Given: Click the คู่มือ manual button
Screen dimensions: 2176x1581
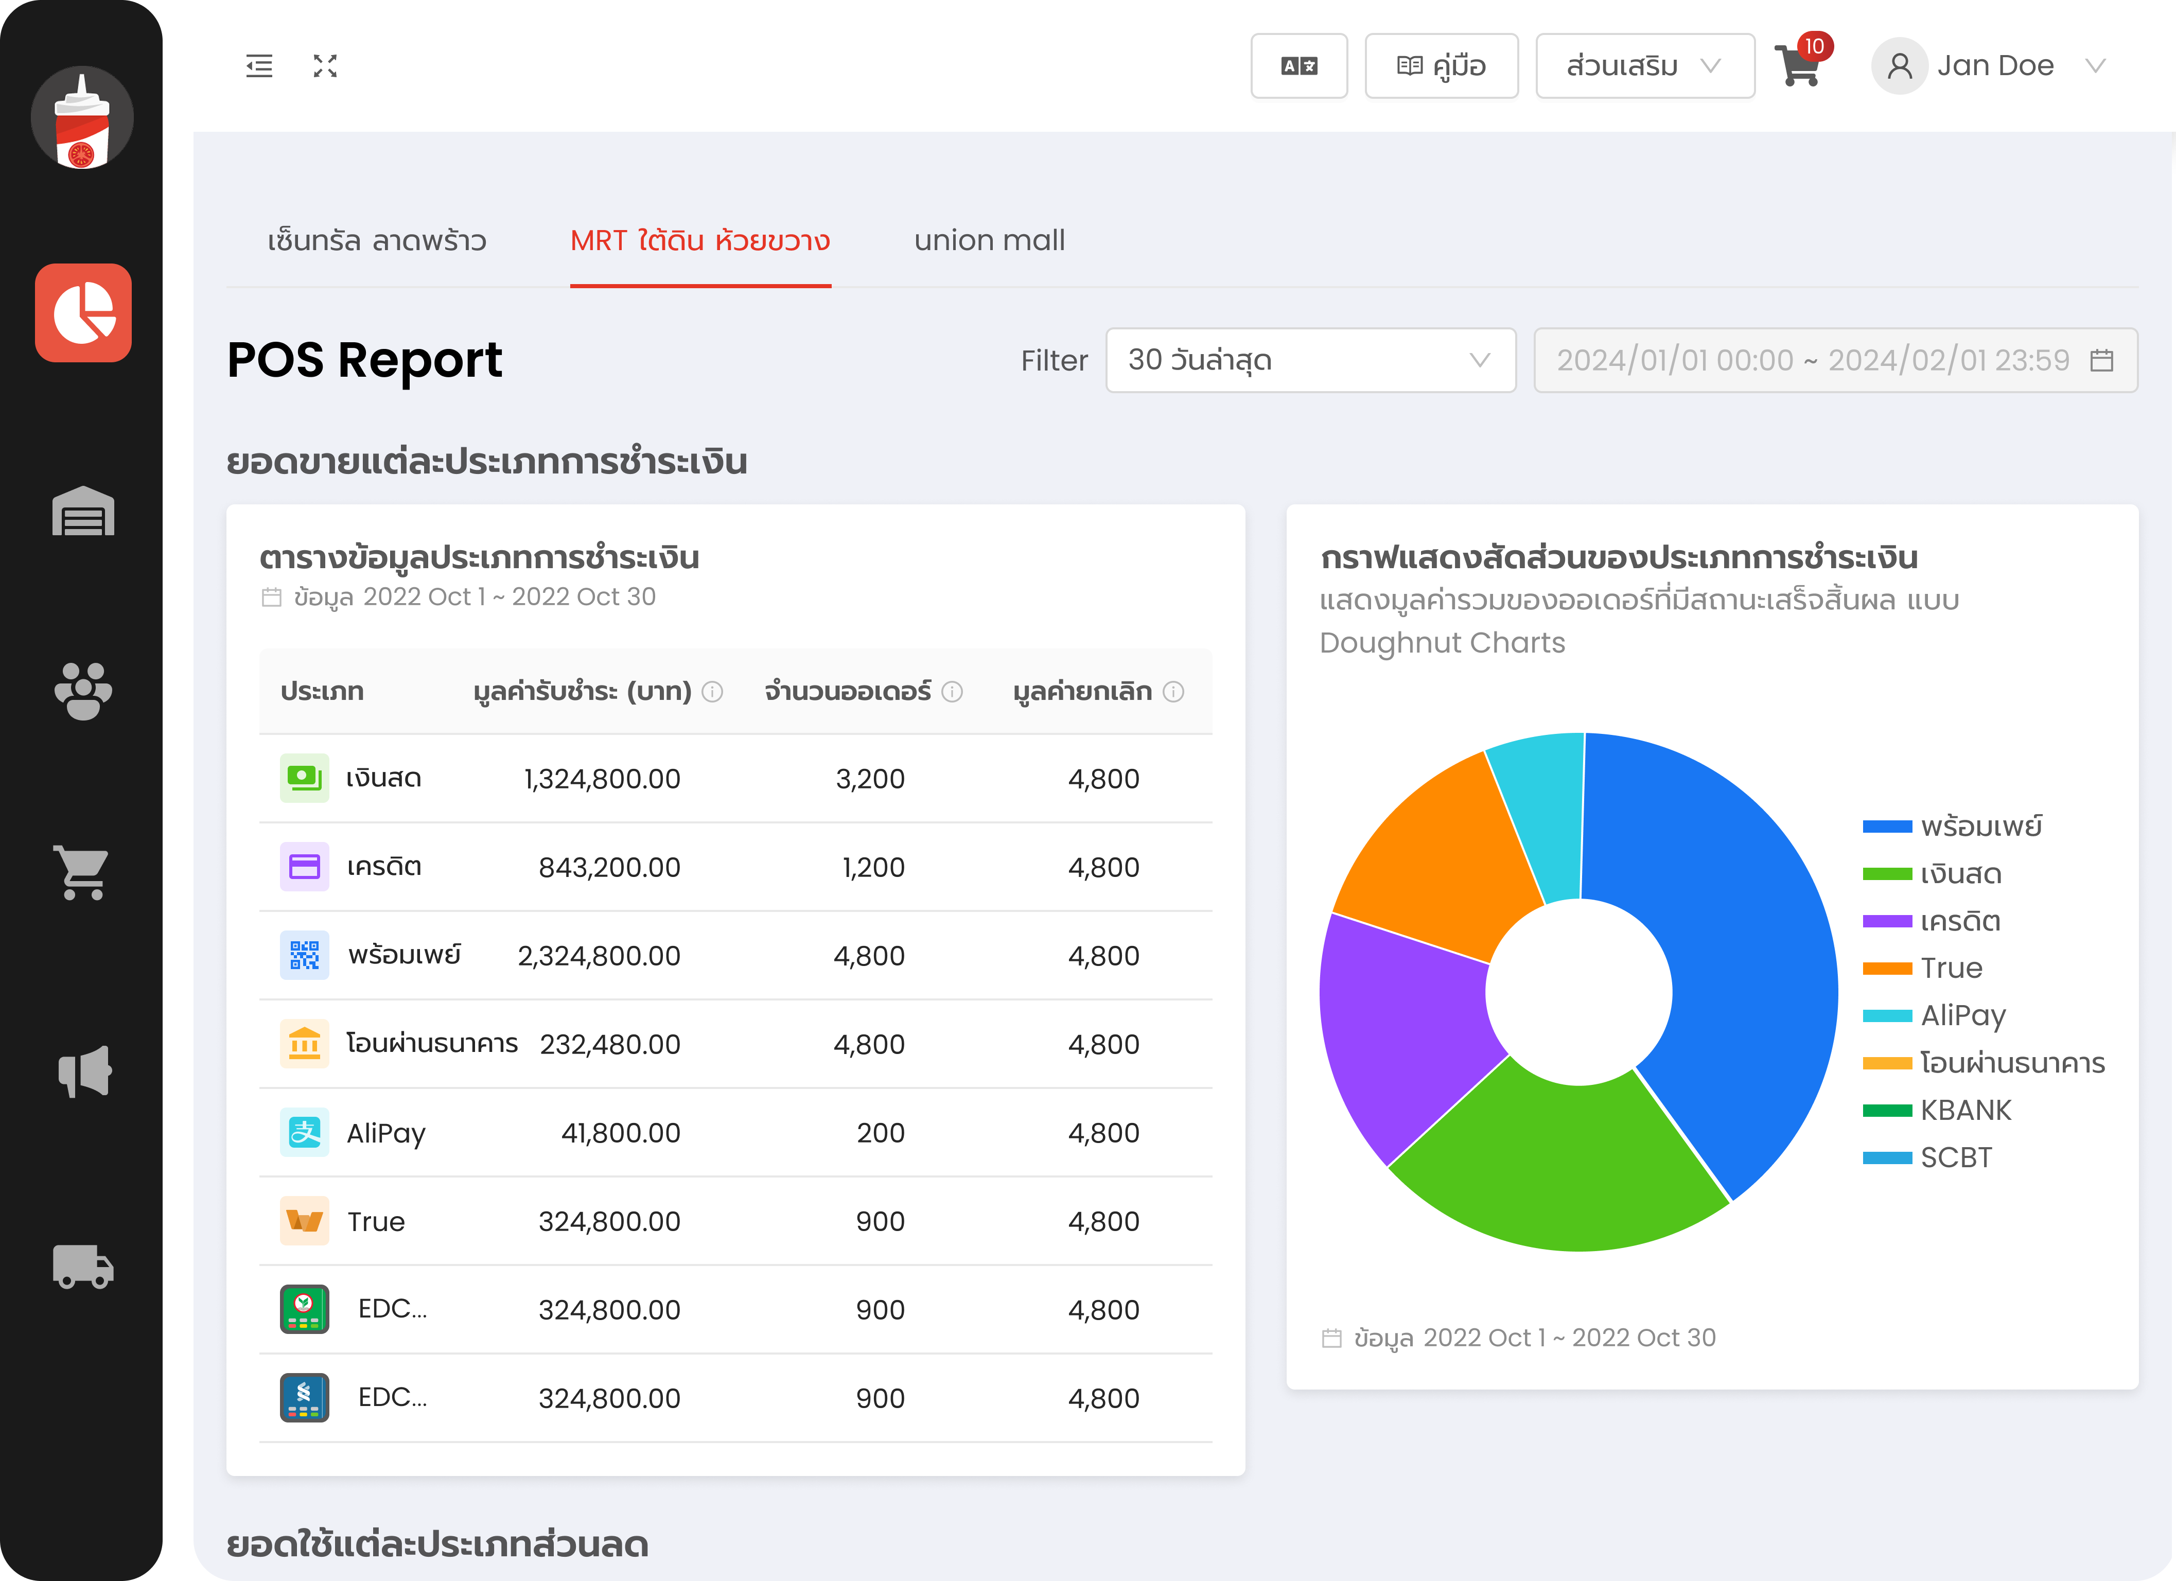Looking at the screenshot, I should 1441,66.
